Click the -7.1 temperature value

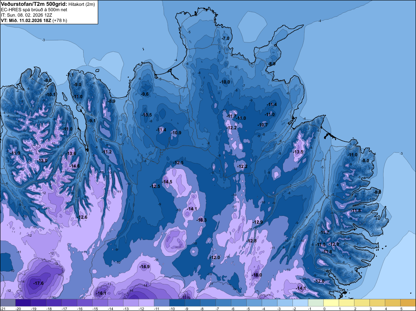click(x=70, y=75)
